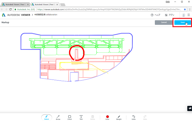Expand the hamburger menu
Screen dimensions: 192x123
click(x=189, y=15)
